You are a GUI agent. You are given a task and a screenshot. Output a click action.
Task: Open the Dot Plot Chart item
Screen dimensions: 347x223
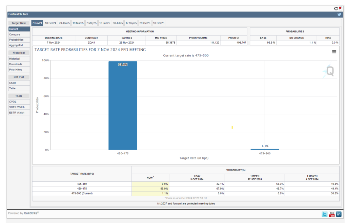click(x=19, y=83)
